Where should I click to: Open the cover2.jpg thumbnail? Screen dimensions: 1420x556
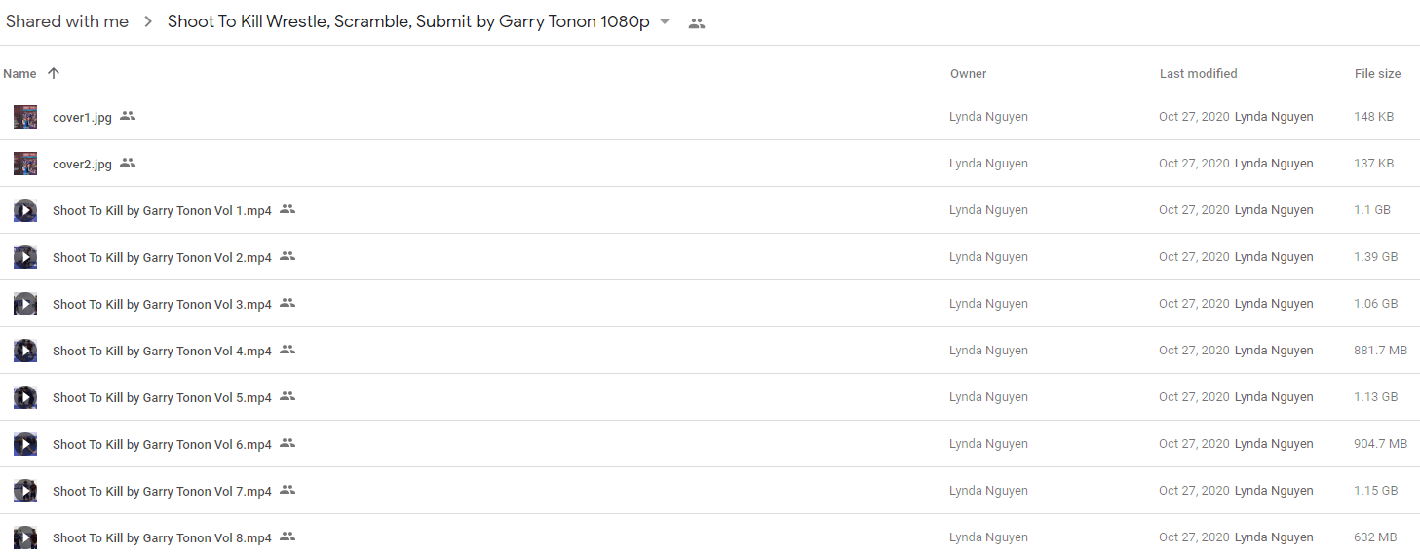point(25,164)
